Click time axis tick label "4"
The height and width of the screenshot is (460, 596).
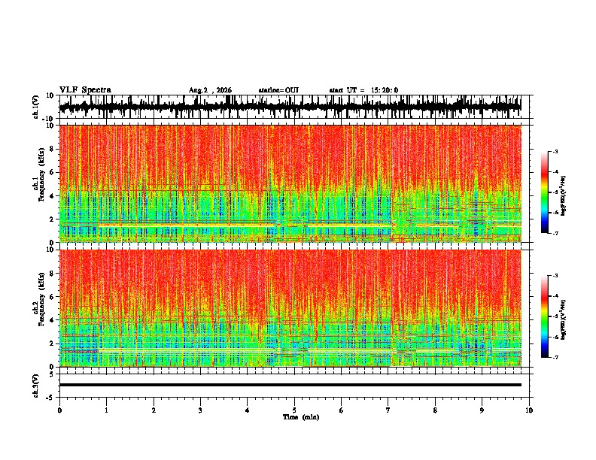tap(248, 410)
